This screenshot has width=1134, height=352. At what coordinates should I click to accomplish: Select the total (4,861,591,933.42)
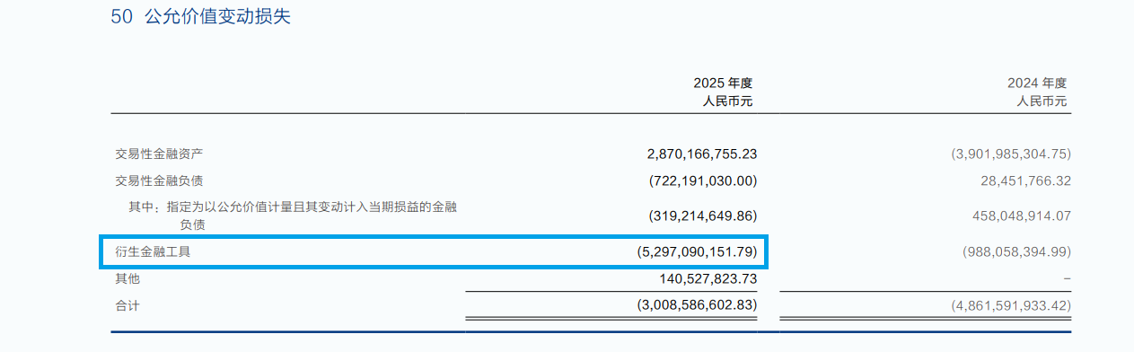pos(1011,306)
